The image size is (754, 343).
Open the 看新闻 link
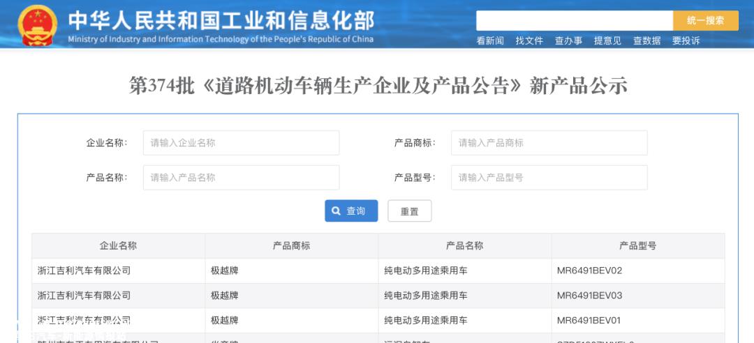tap(490, 41)
